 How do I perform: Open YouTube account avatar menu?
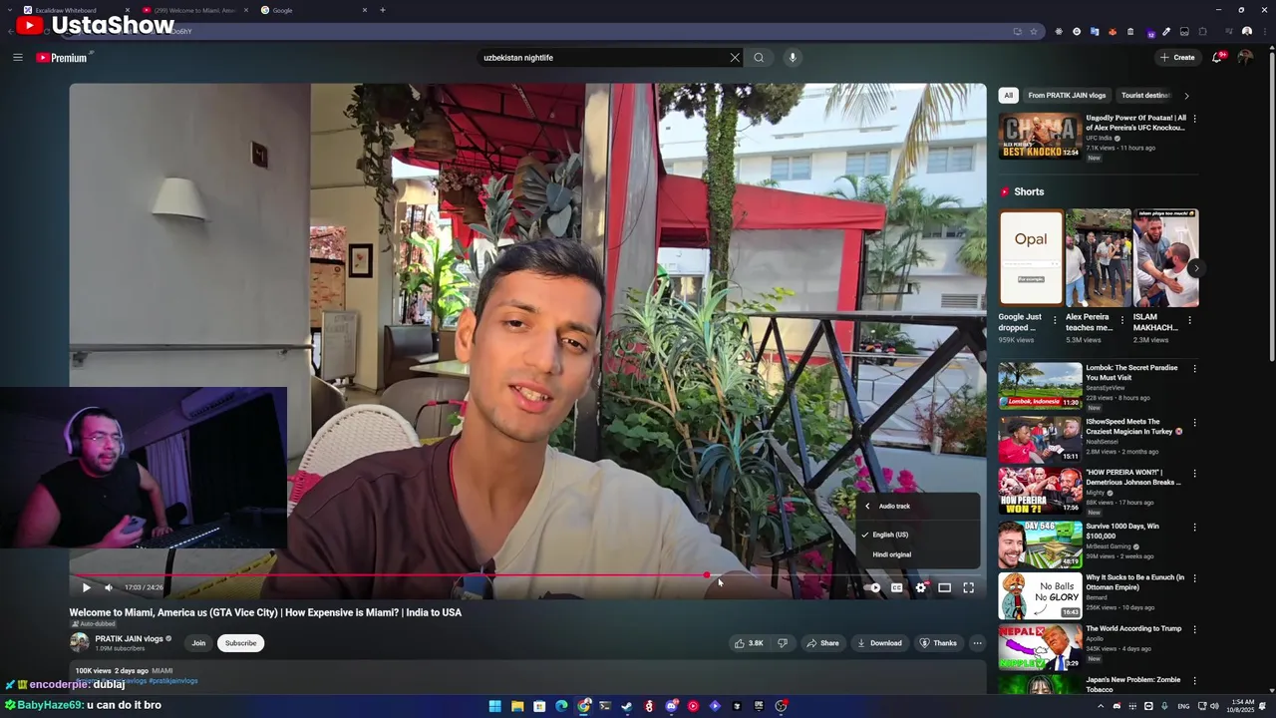click(1245, 58)
